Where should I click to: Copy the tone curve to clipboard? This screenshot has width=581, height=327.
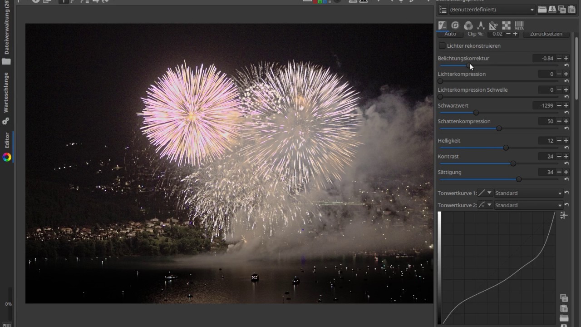pyautogui.click(x=564, y=298)
